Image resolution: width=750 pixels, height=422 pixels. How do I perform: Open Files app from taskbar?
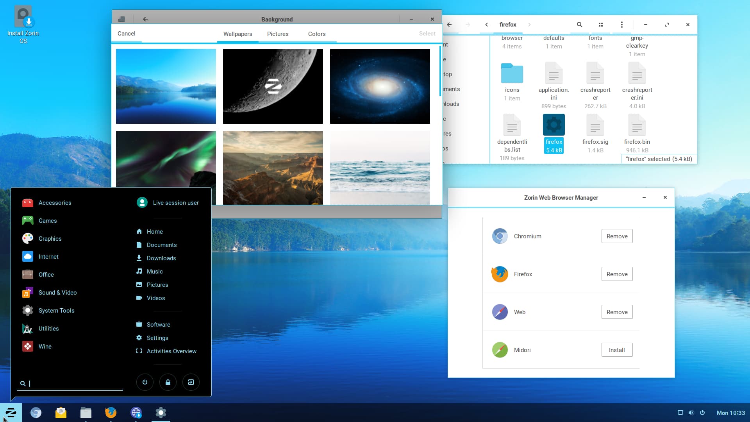[86, 413]
